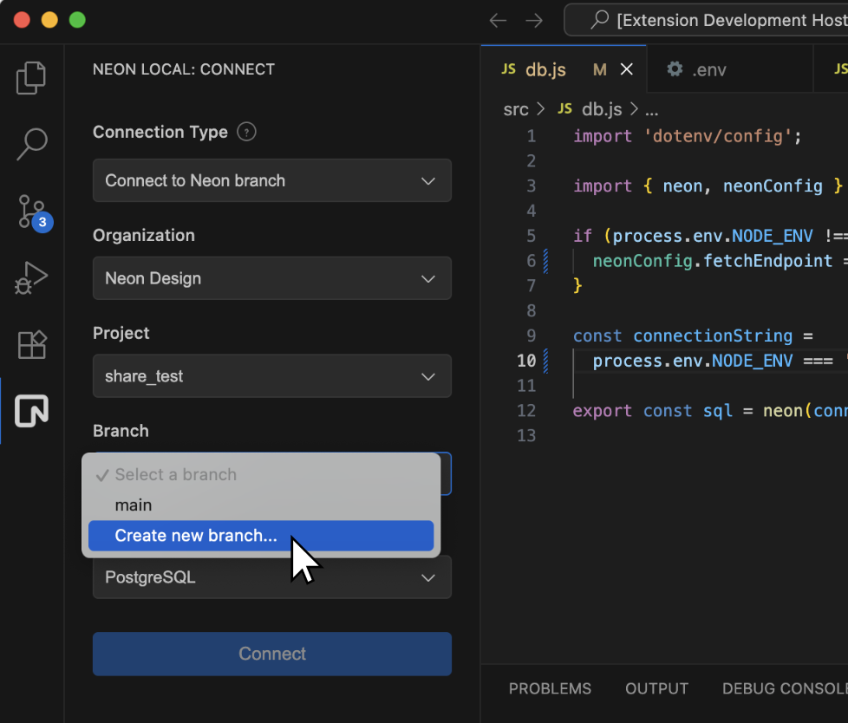Click the breadcrumb ellipsis '...'

click(x=652, y=111)
